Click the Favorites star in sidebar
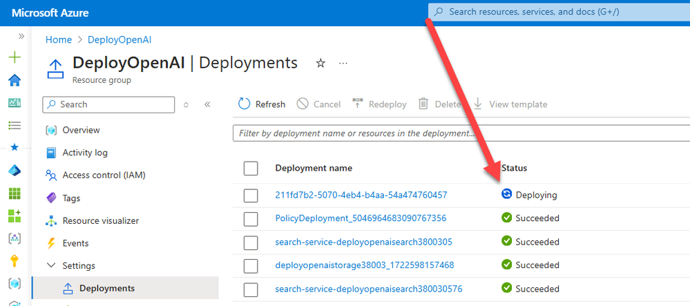690x306 pixels. tap(15, 148)
